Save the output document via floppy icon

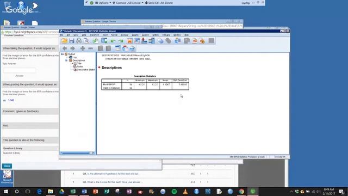coord(71,41)
